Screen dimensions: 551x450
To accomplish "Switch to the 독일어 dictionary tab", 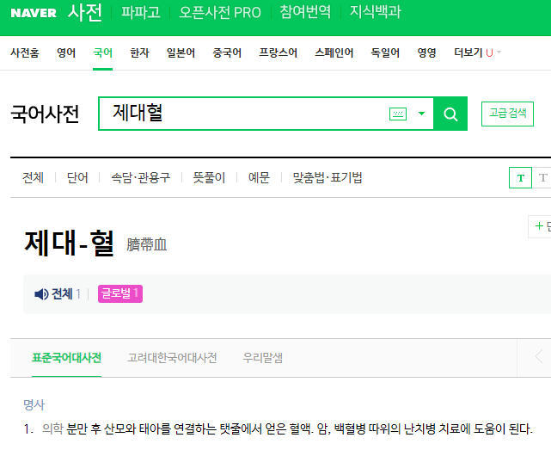I will click(x=385, y=52).
